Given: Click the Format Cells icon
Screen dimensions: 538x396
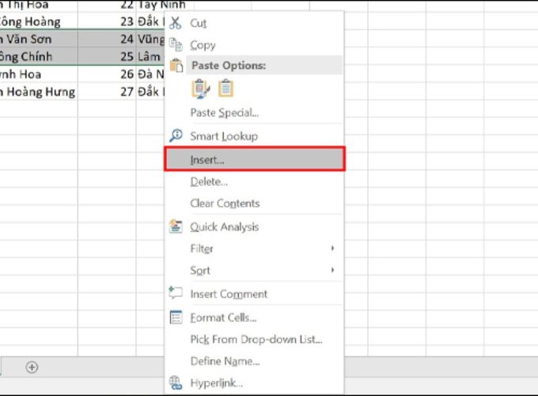Looking at the screenshot, I should point(176,317).
